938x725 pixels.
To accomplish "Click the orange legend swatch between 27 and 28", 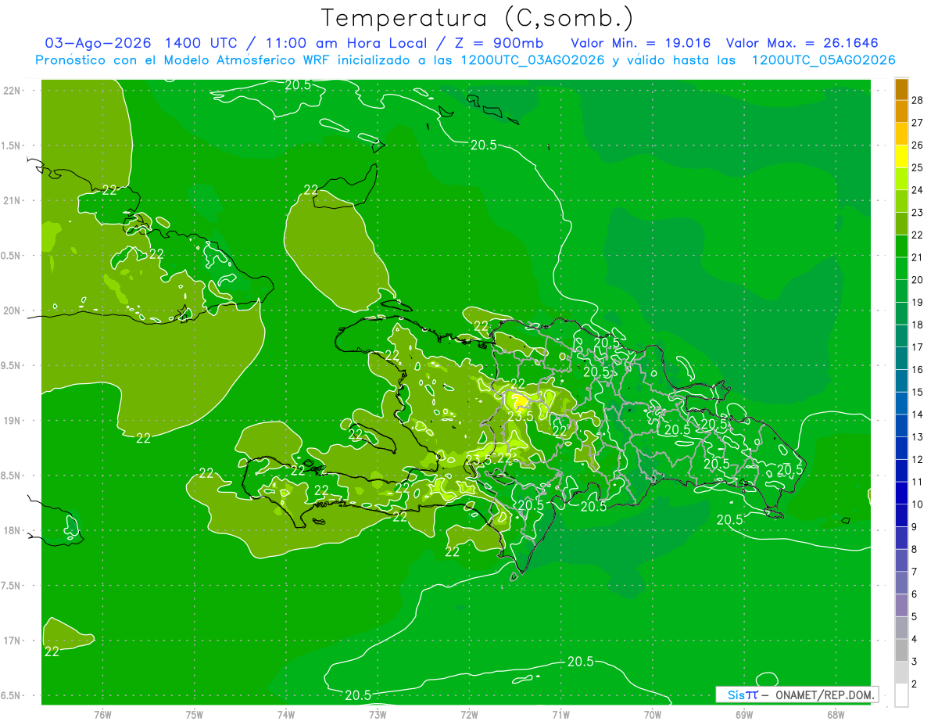I will coord(901,111).
